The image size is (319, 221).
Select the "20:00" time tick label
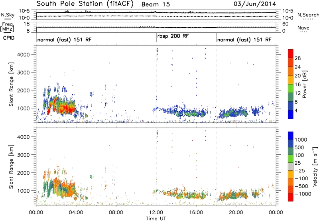pos(236,213)
